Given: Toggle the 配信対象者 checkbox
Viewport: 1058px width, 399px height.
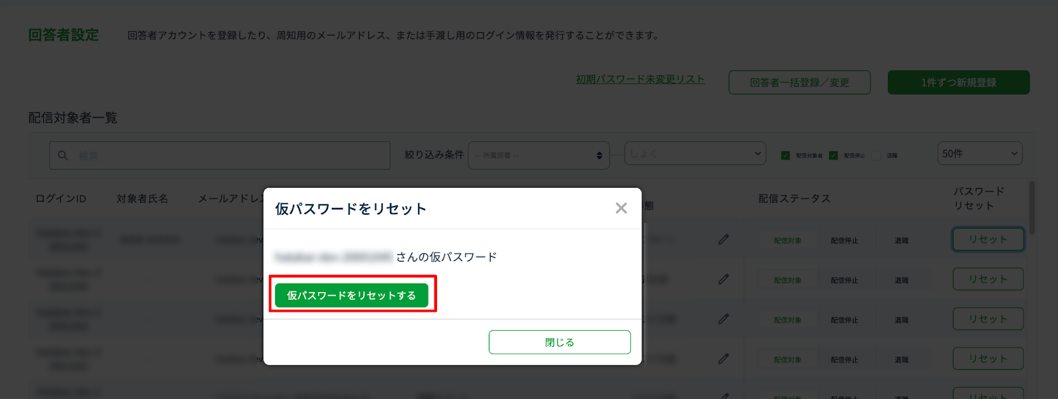Looking at the screenshot, I should (786, 155).
